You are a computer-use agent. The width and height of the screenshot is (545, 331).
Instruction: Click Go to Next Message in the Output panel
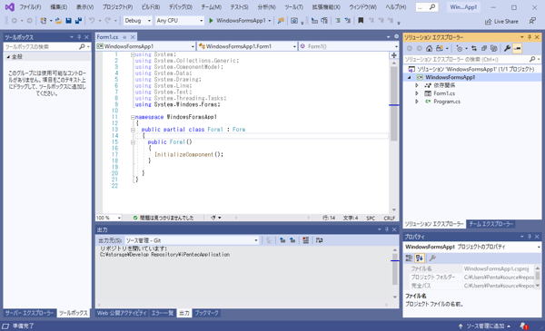292,240
